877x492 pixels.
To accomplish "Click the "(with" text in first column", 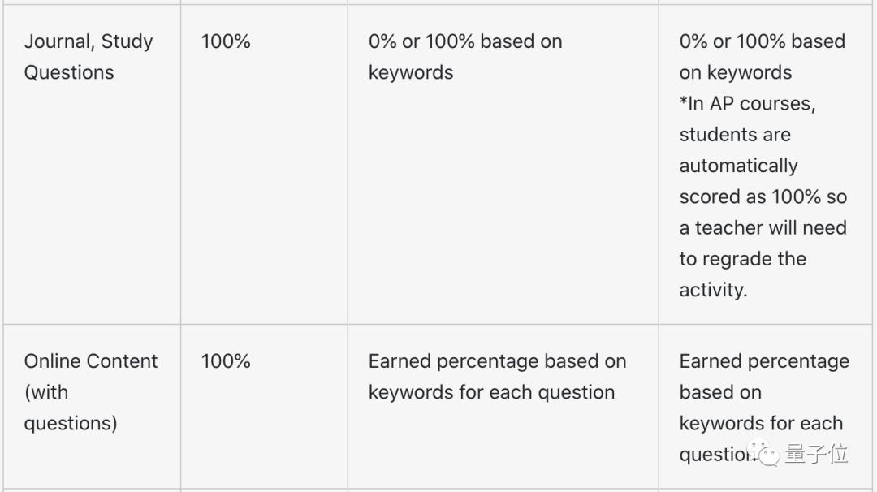I will 46,392.
